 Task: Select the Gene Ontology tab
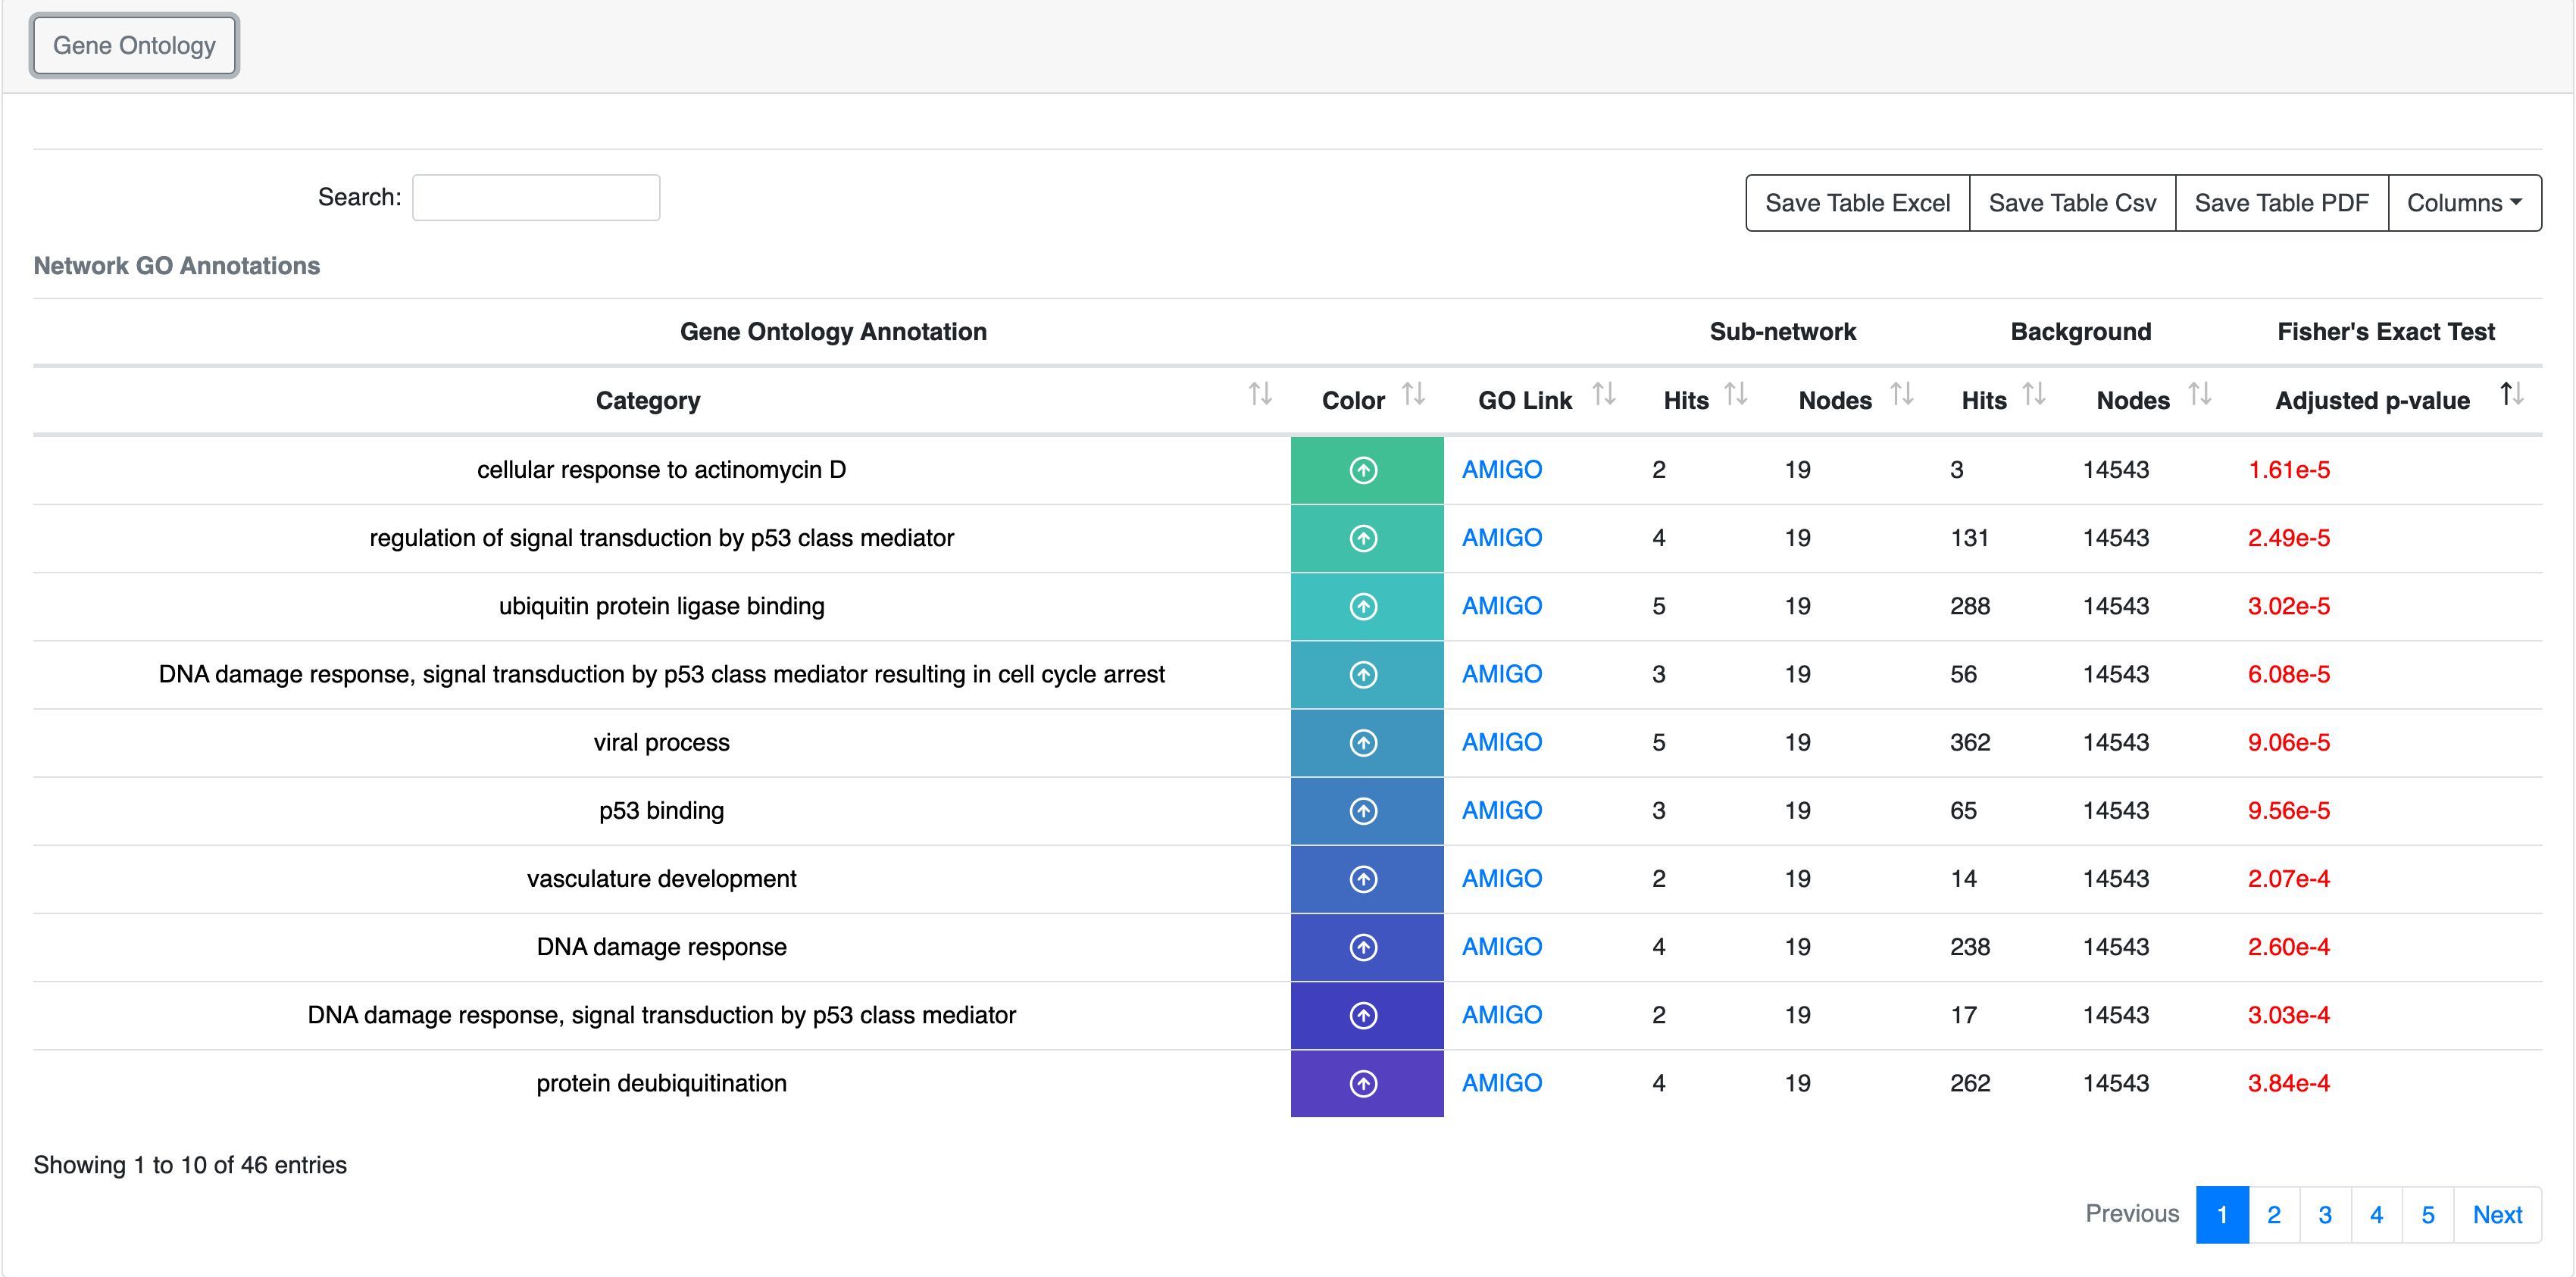pyautogui.click(x=134, y=46)
